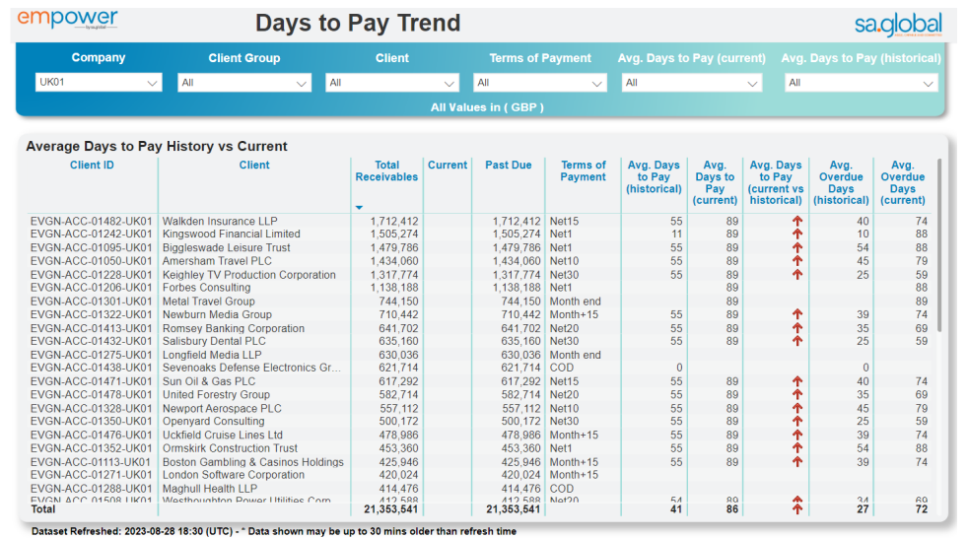Click trend arrow for Keighley TV Production Corporation
This screenshot has width=968, height=538.
[x=797, y=275]
